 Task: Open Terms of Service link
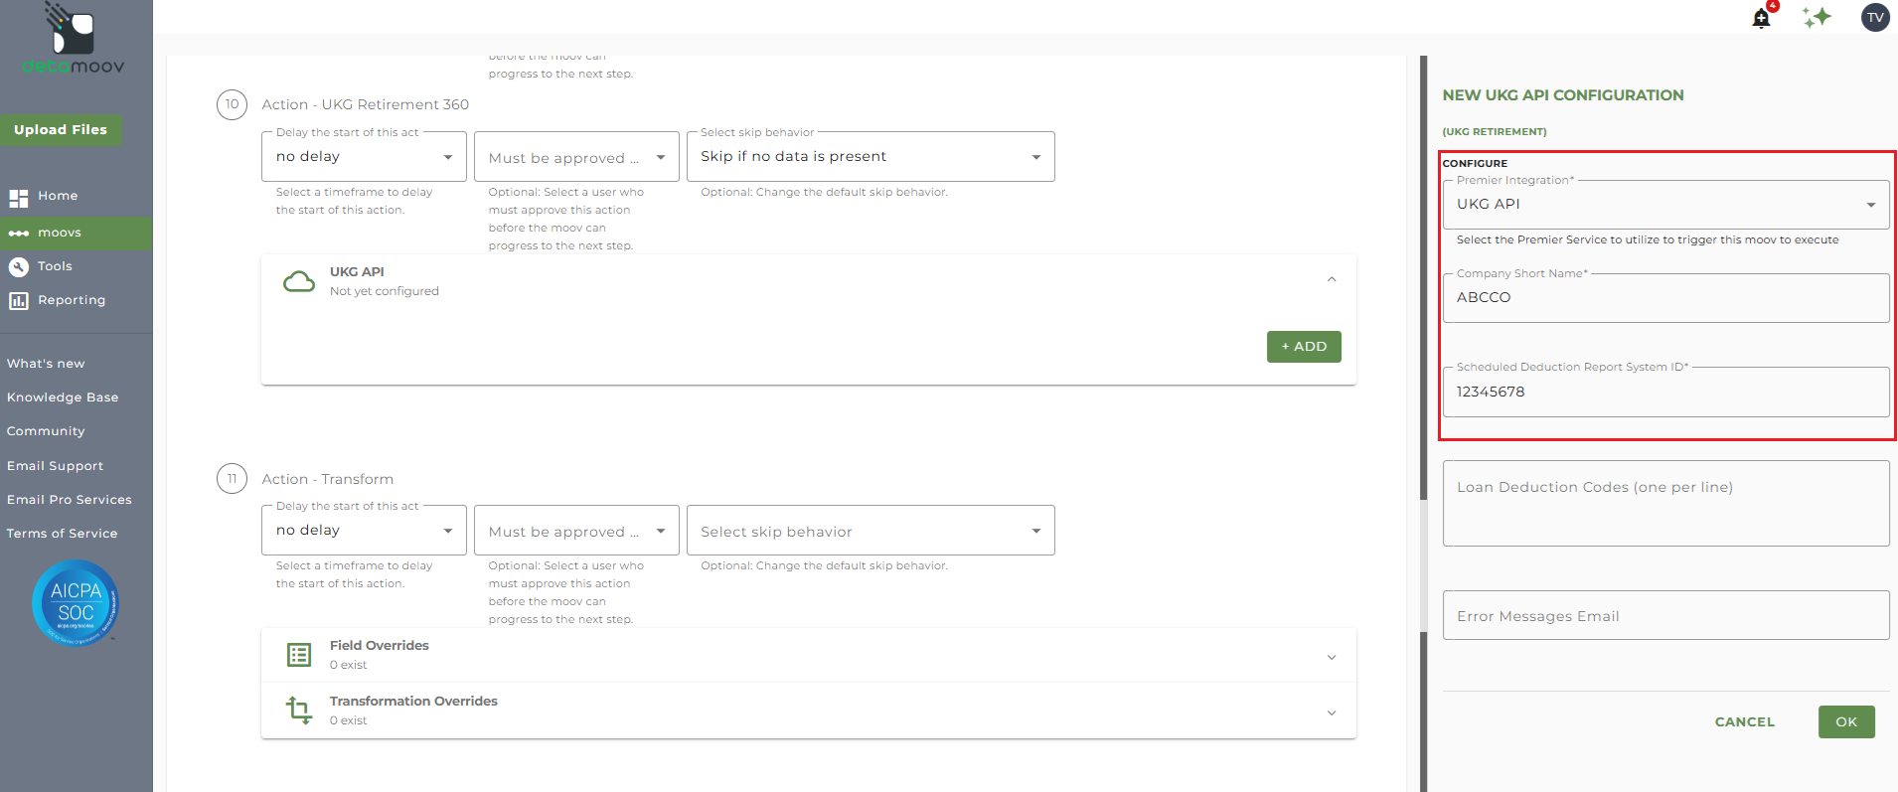(62, 534)
